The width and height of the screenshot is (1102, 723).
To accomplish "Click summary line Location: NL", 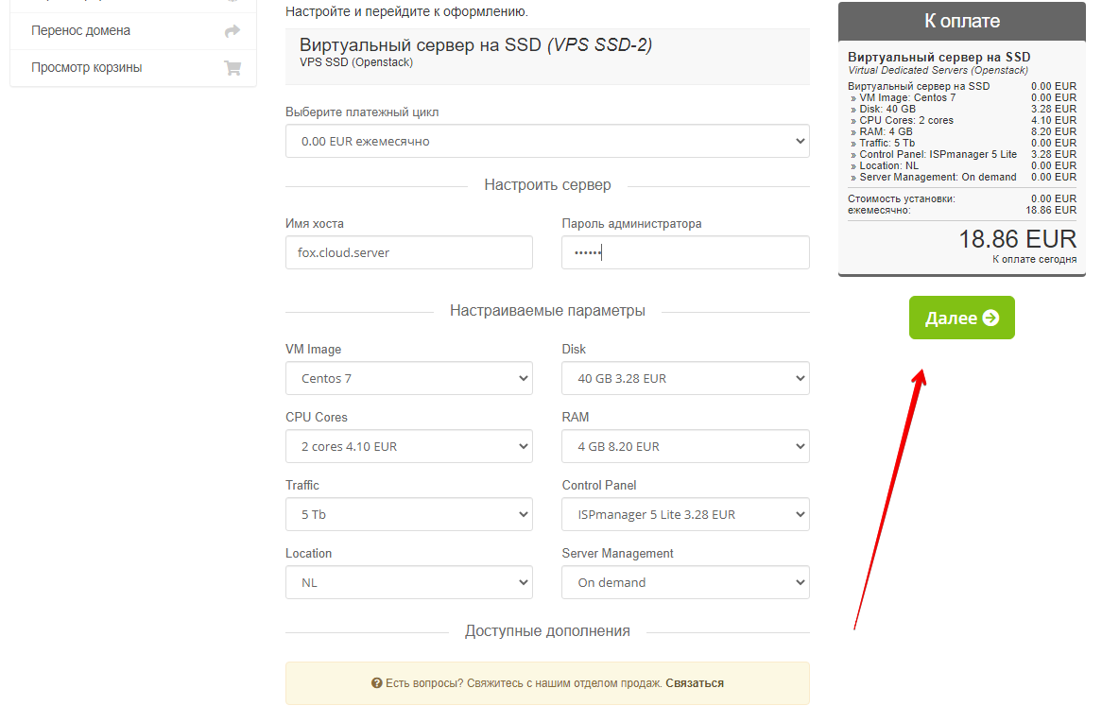I will coord(961,165).
